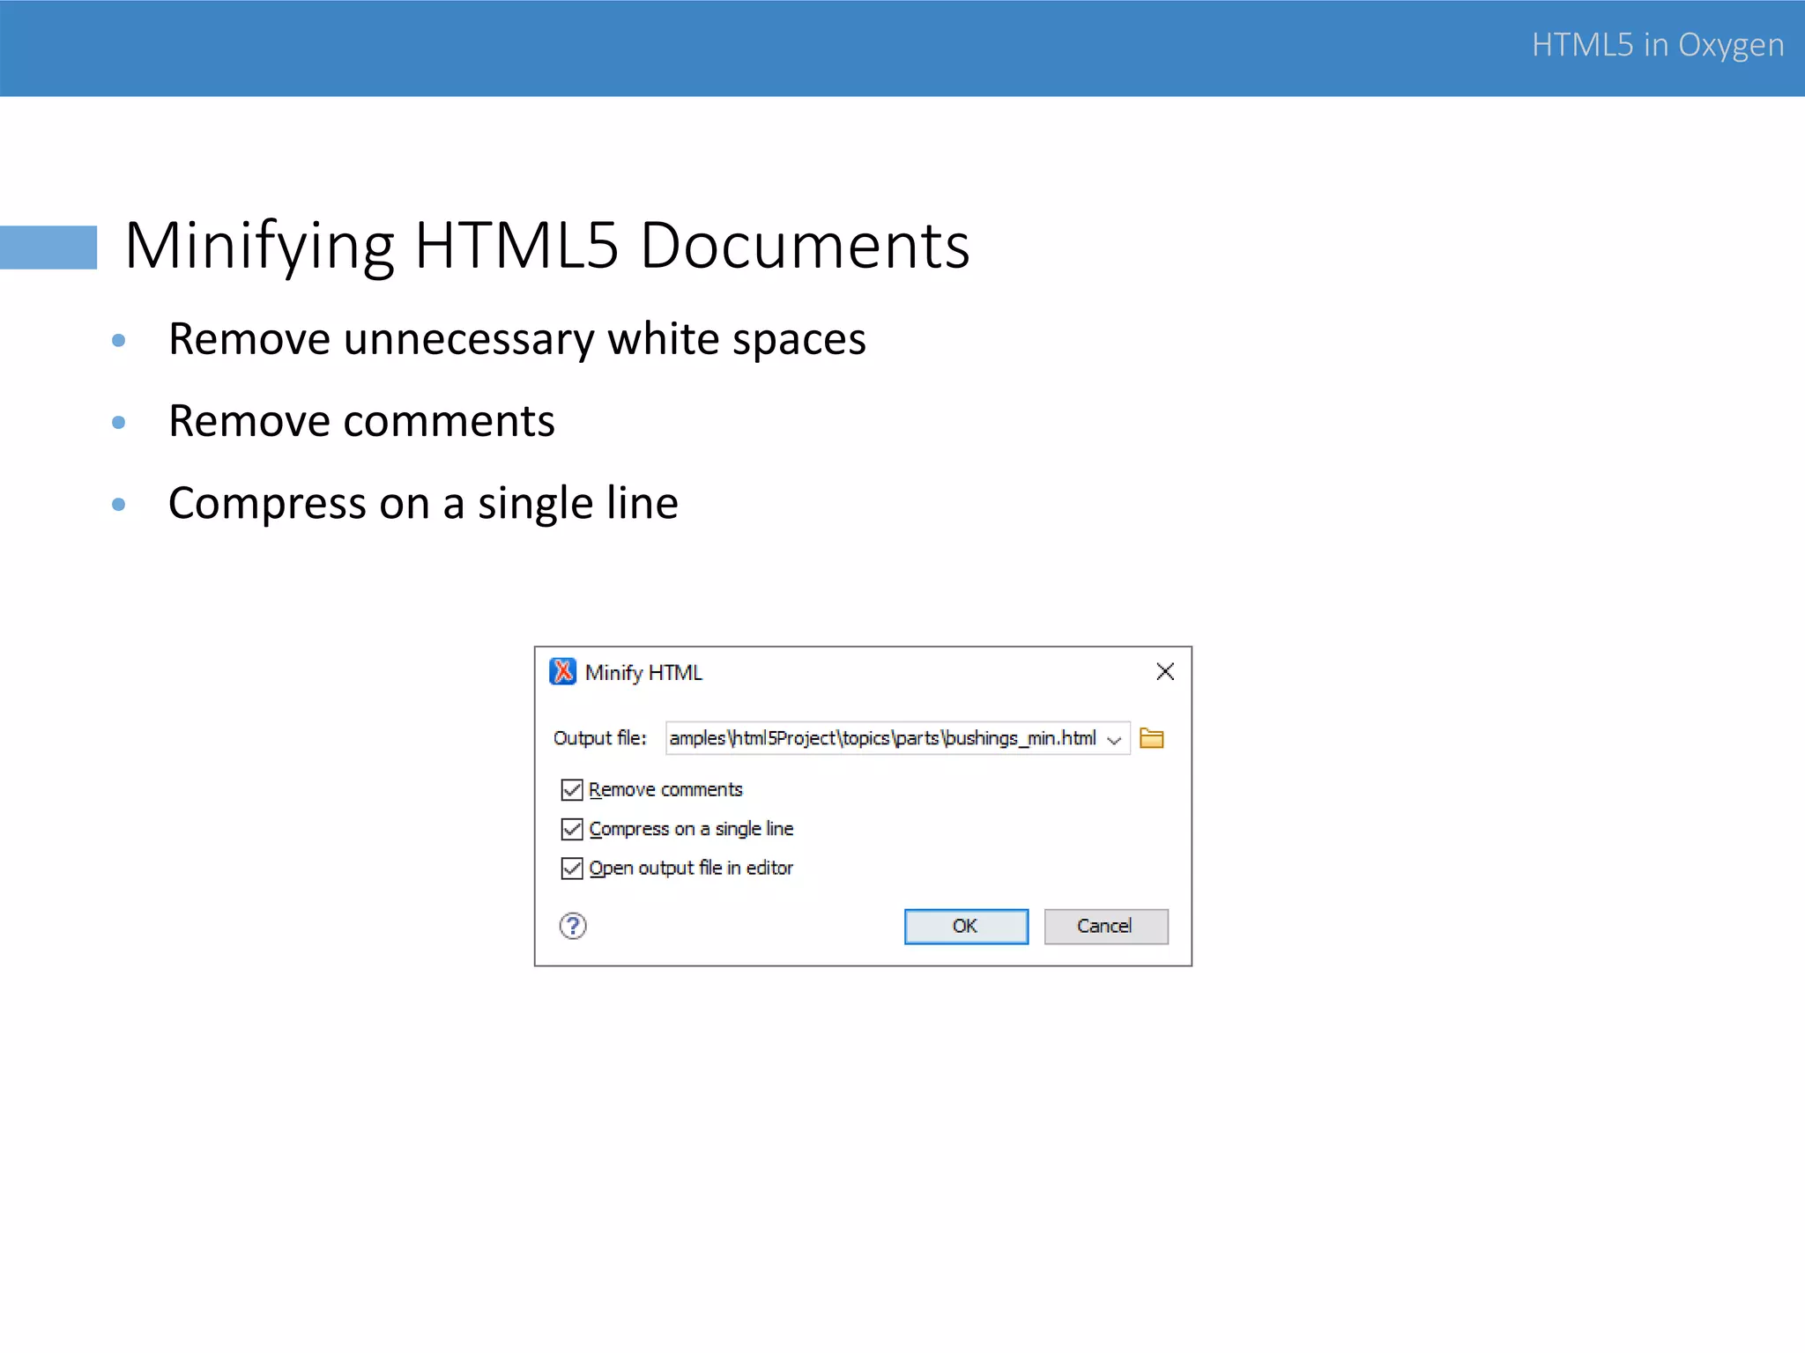The height and width of the screenshot is (1353, 1805).
Task: Close the Minify HTML dialog
Action: click(1165, 672)
